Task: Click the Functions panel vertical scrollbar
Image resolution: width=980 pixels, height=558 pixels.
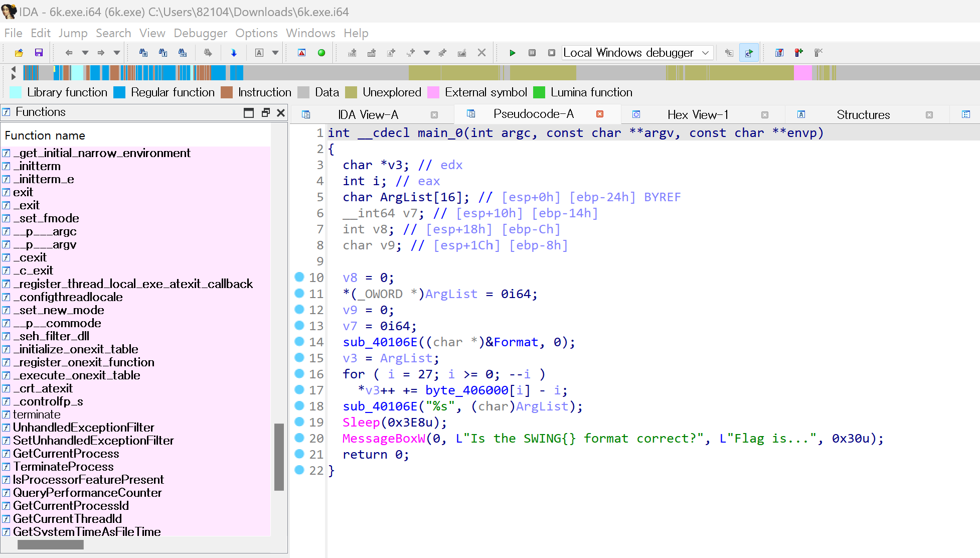Action: click(x=279, y=457)
